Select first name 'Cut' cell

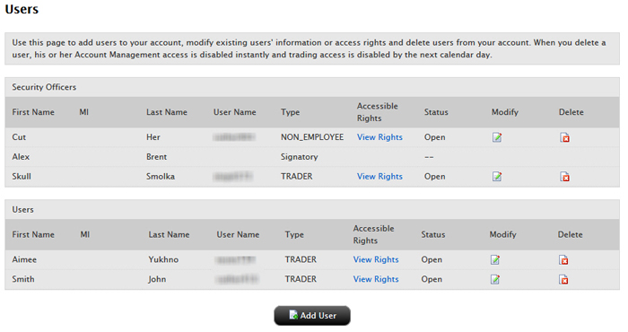click(19, 137)
